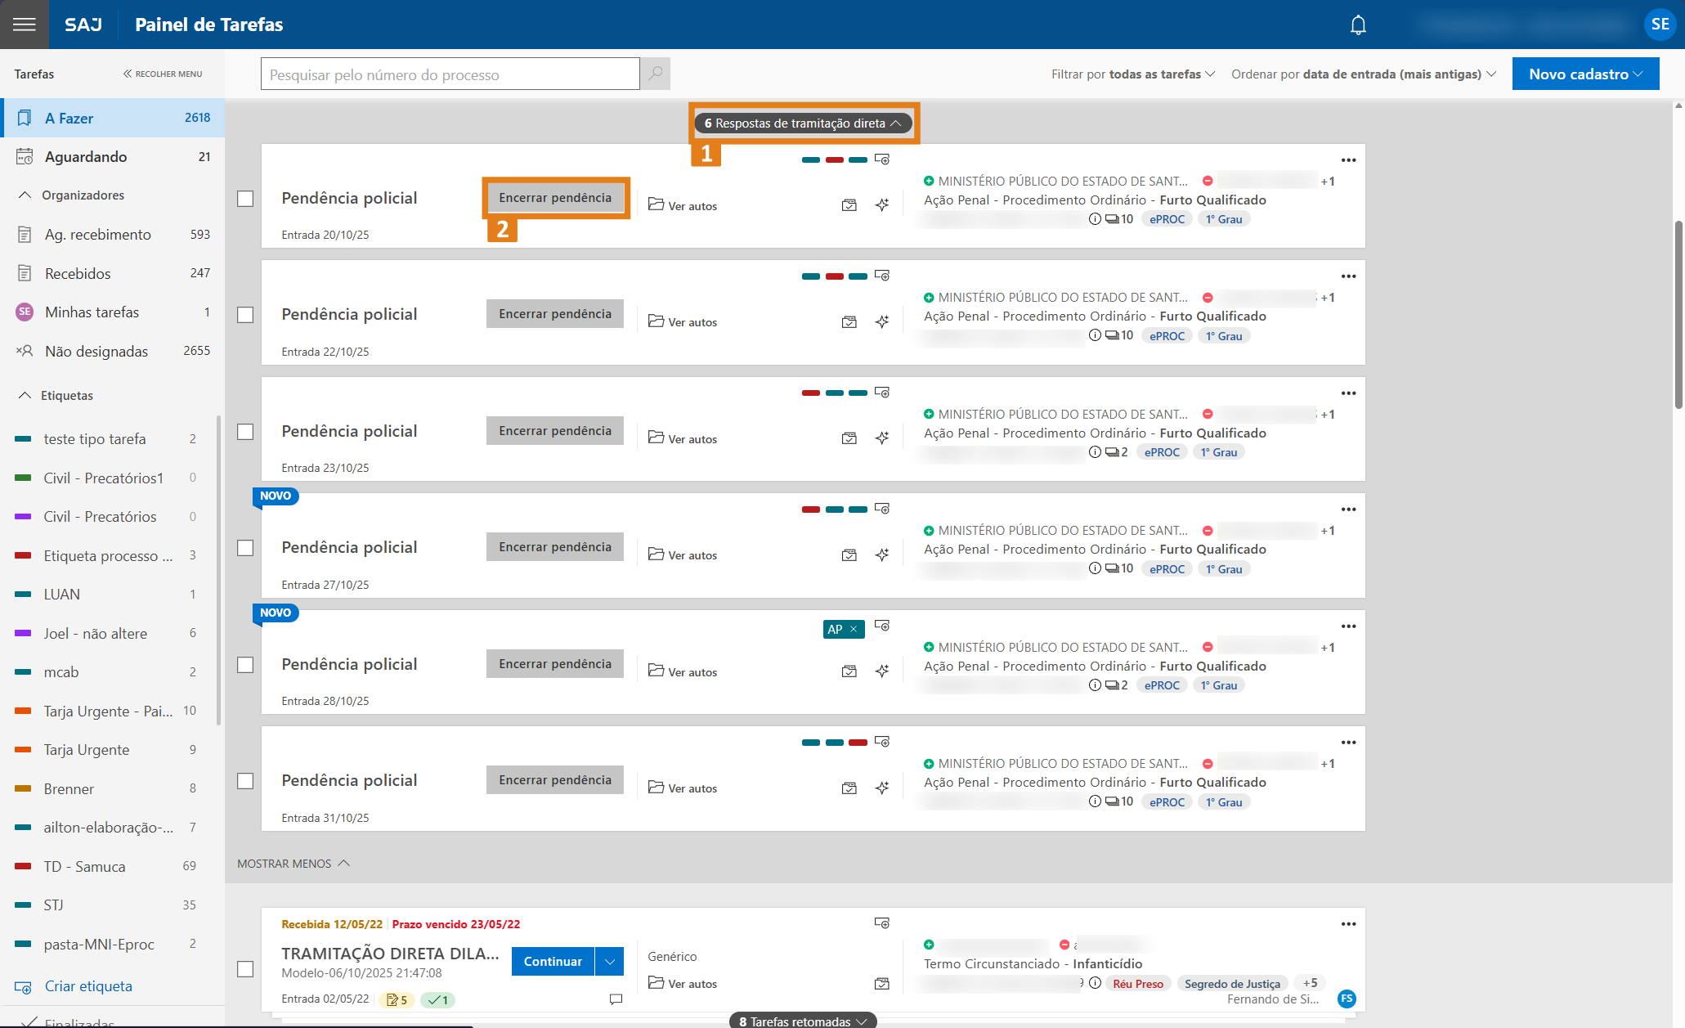Click the process number search field

pos(450,74)
